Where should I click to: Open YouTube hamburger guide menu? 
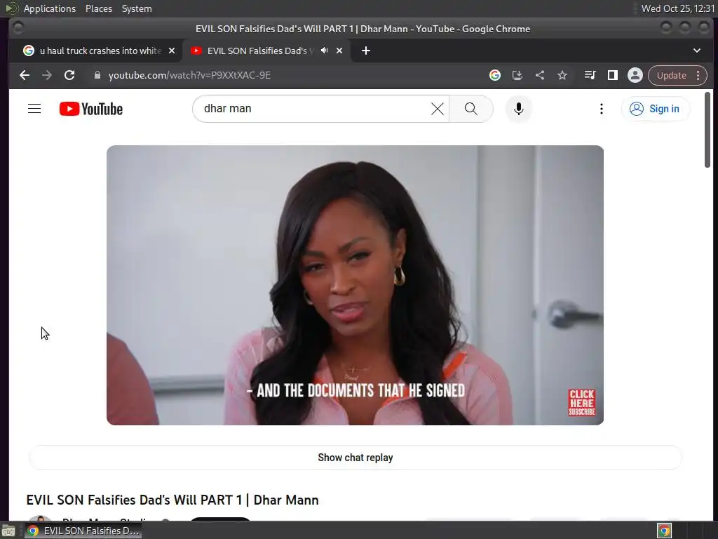tap(34, 109)
